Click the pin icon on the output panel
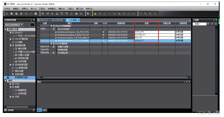Image resolution: width=224 pixels, height=117 pixels. 187,82
